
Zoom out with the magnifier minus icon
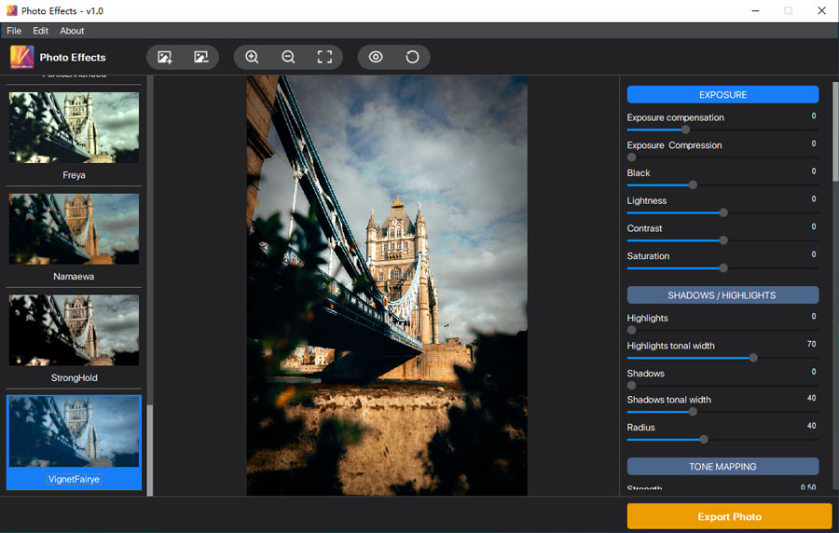tap(288, 57)
